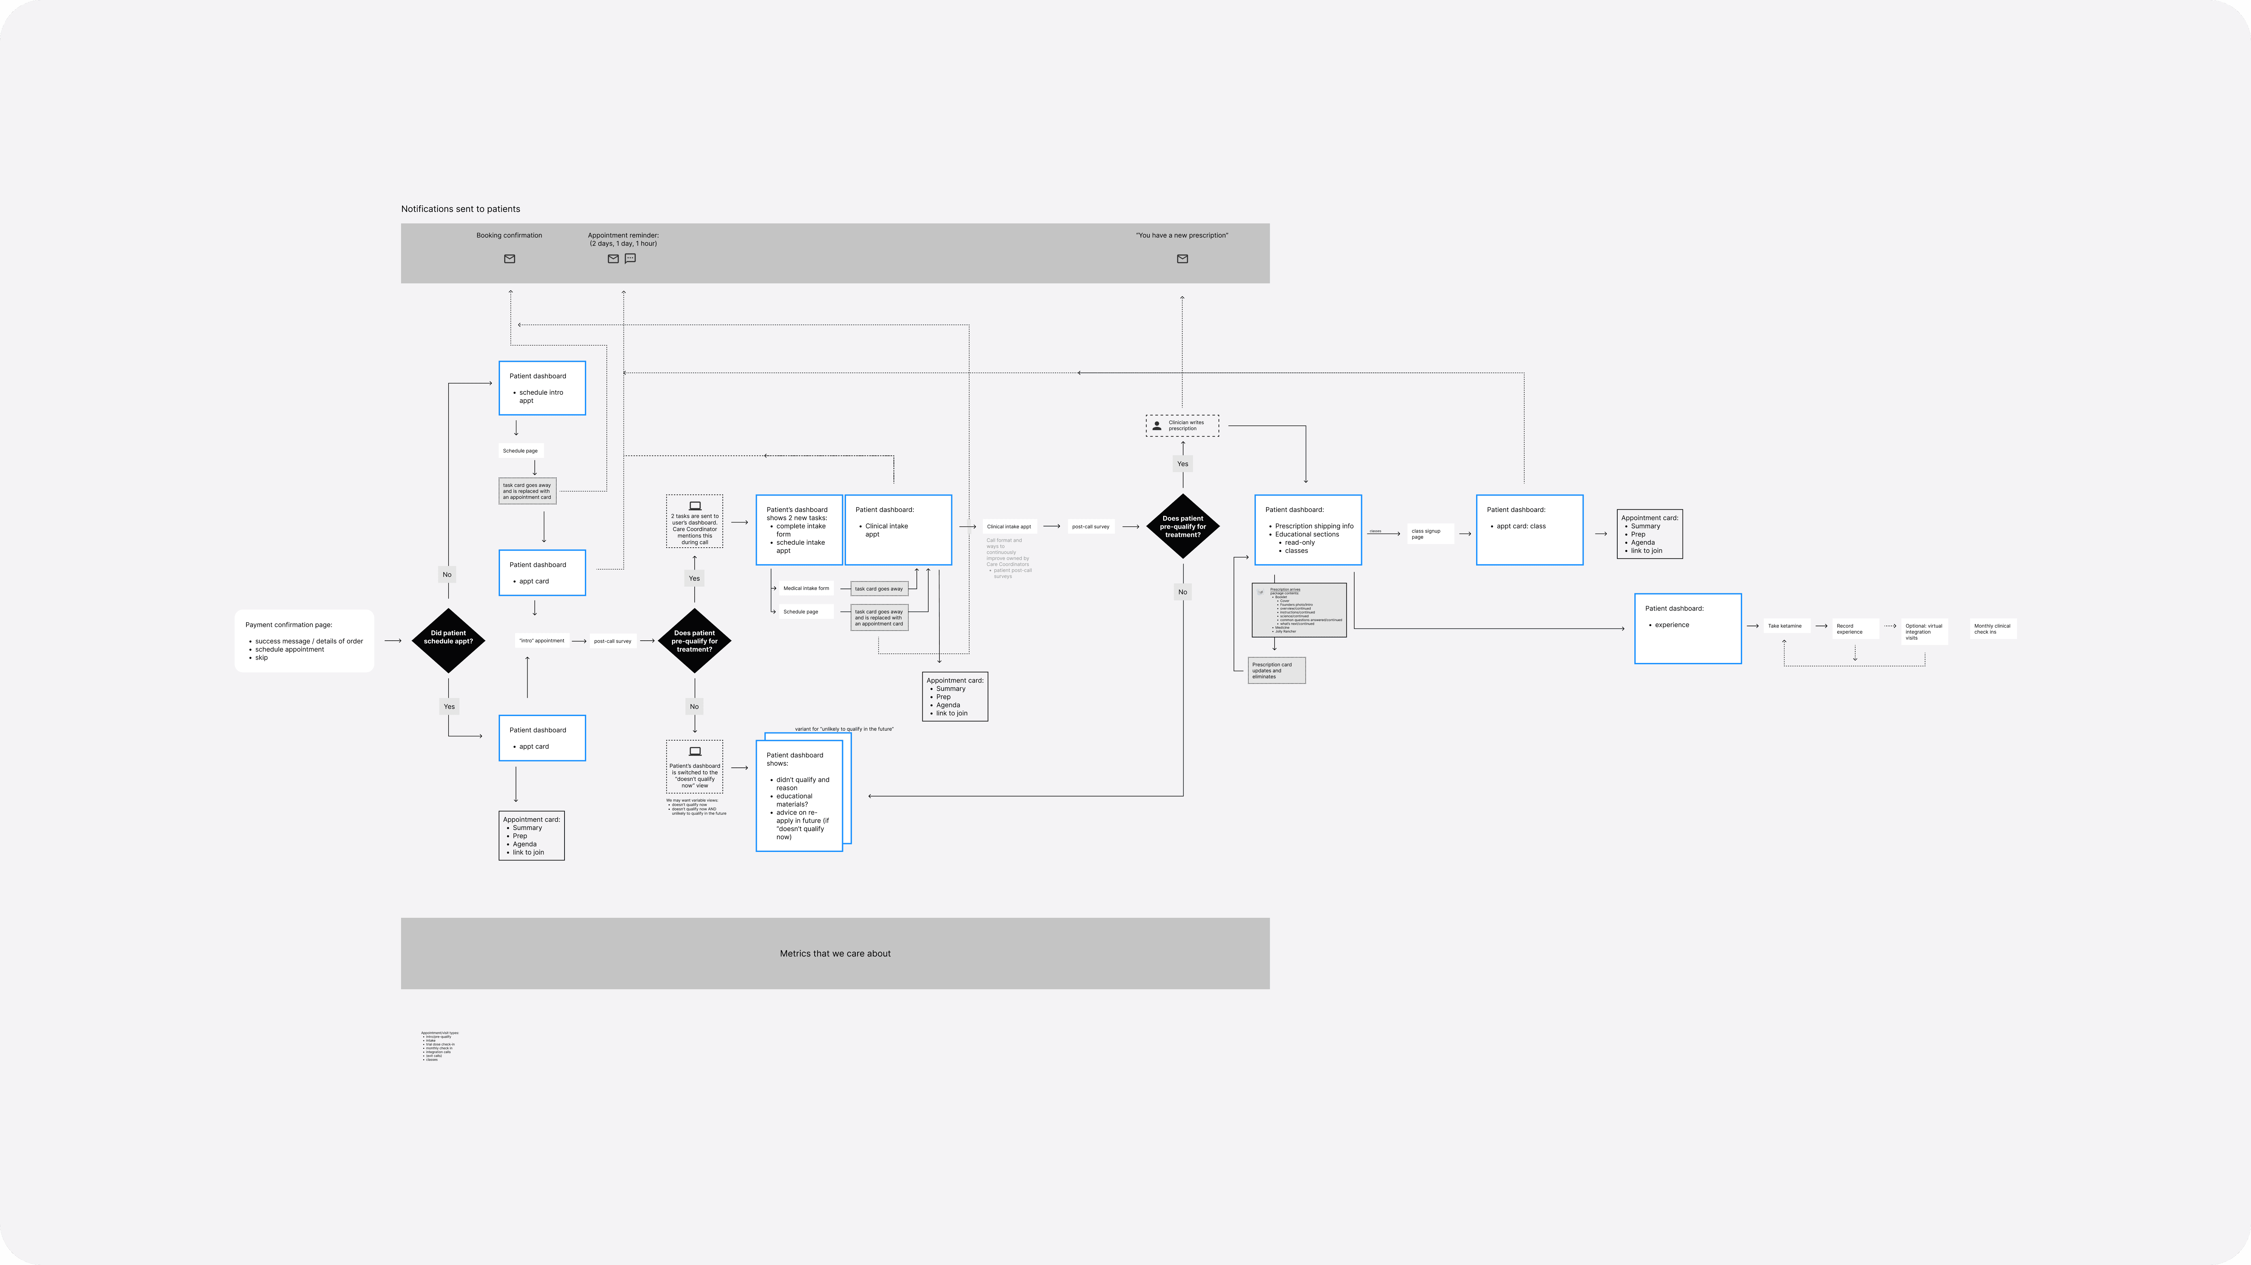2251x1265 pixels.
Task: Click the email icon under 'You have a new prescription'
Action: pyautogui.click(x=1182, y=258)
